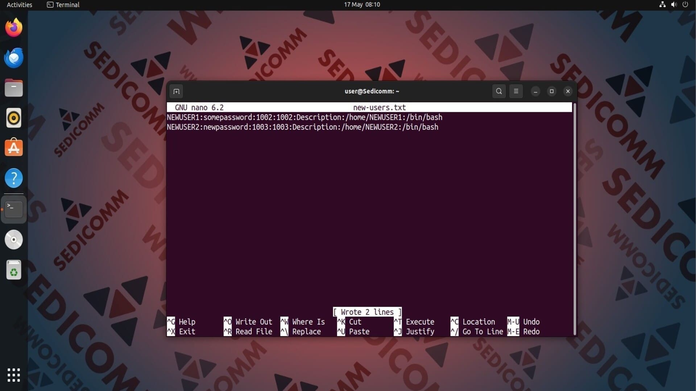Open the Activities overview
Screen dimensions: 696x391
coord(19,5)
